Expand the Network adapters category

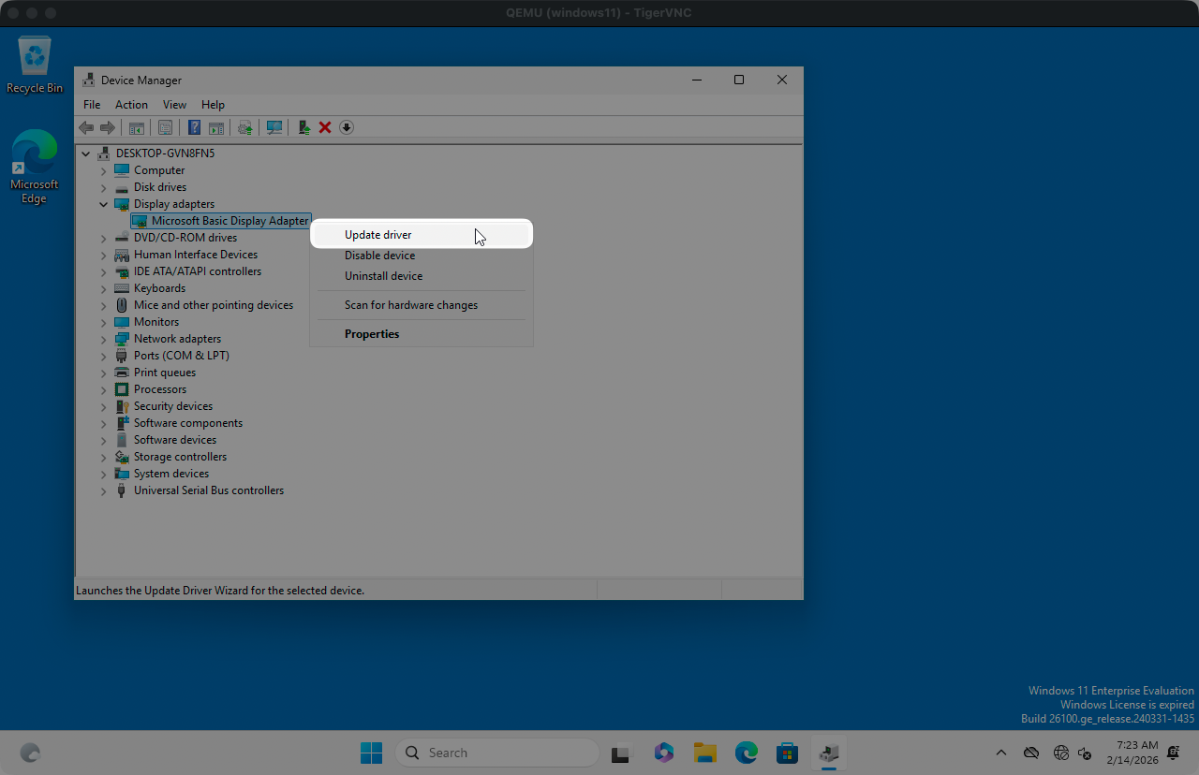click(x=104, y=339)
